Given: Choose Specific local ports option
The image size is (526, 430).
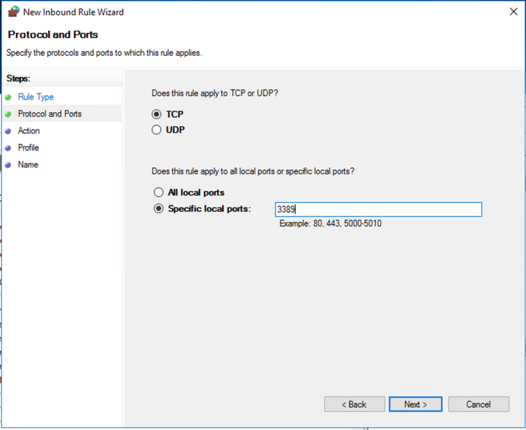Looking at the screenshot, I should [158, 209].
